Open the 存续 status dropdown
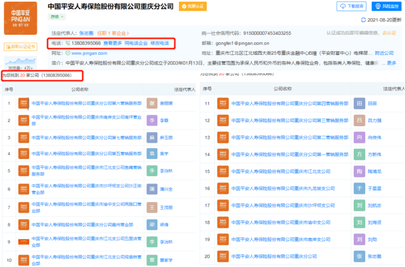The width and height of the screenshot is (405, 267). (x=57, y=17)
